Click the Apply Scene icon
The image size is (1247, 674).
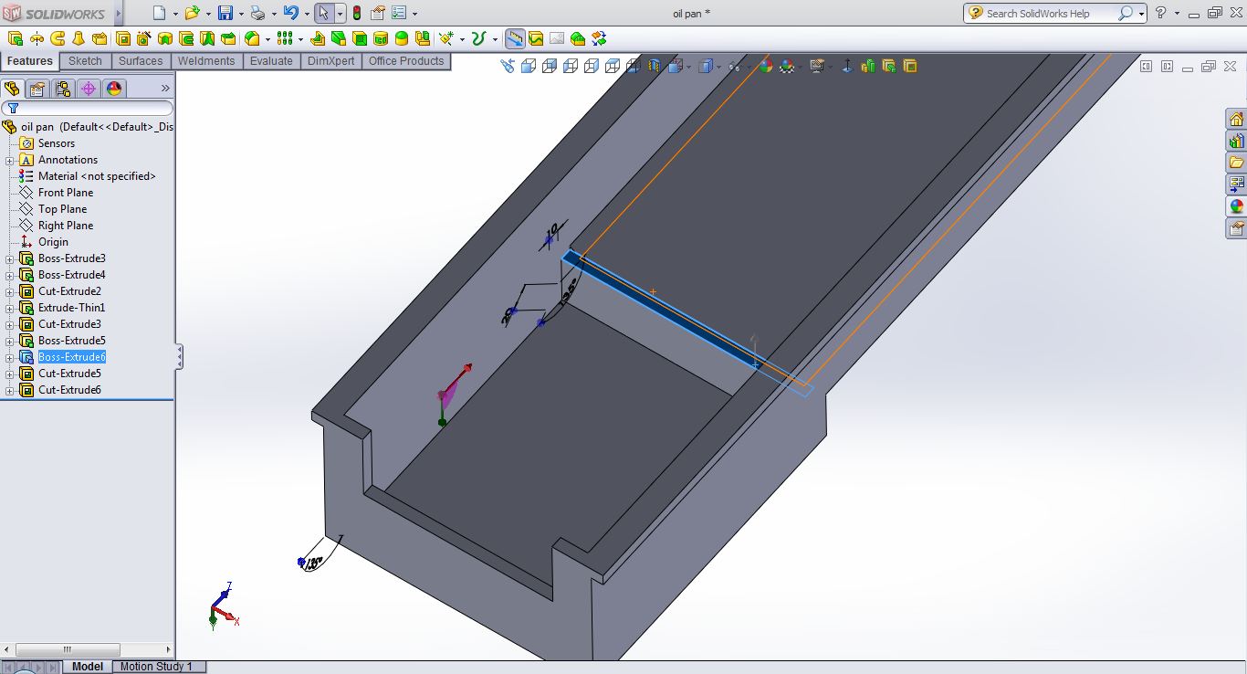(x=787, y=66)
